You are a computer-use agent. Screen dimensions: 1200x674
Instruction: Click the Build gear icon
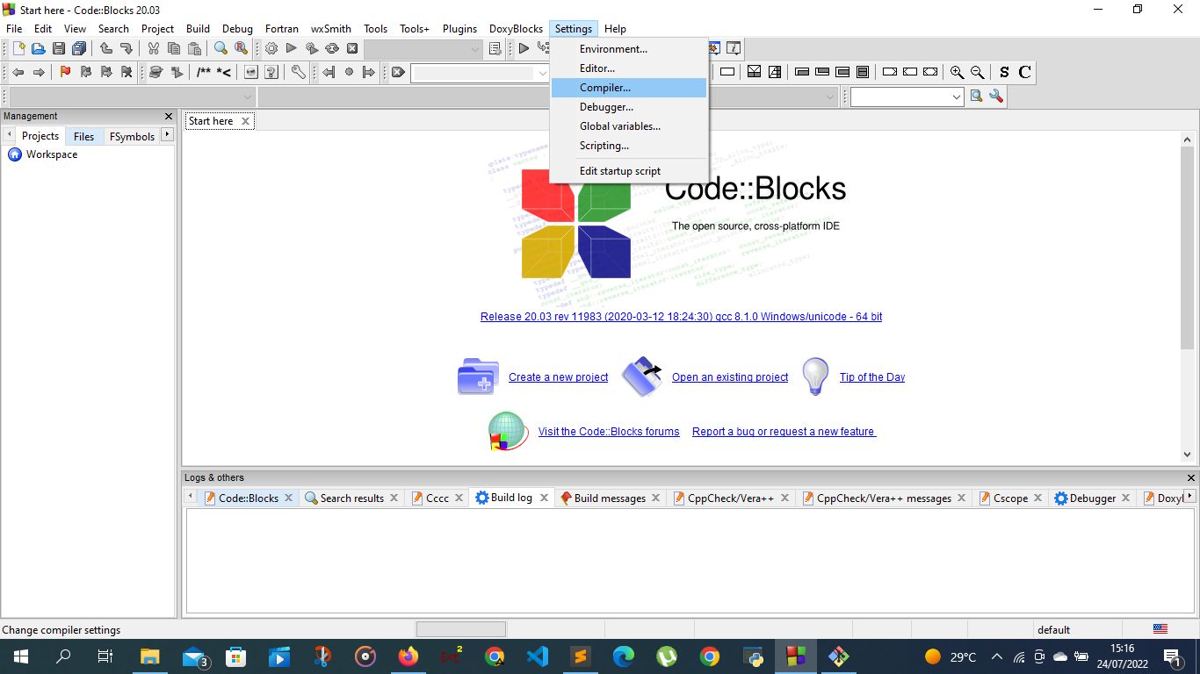pyautogui.click(x=271, y=48)
